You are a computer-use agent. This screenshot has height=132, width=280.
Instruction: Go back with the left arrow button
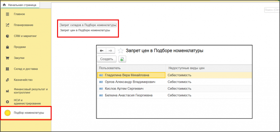click(x=102, y=51)
